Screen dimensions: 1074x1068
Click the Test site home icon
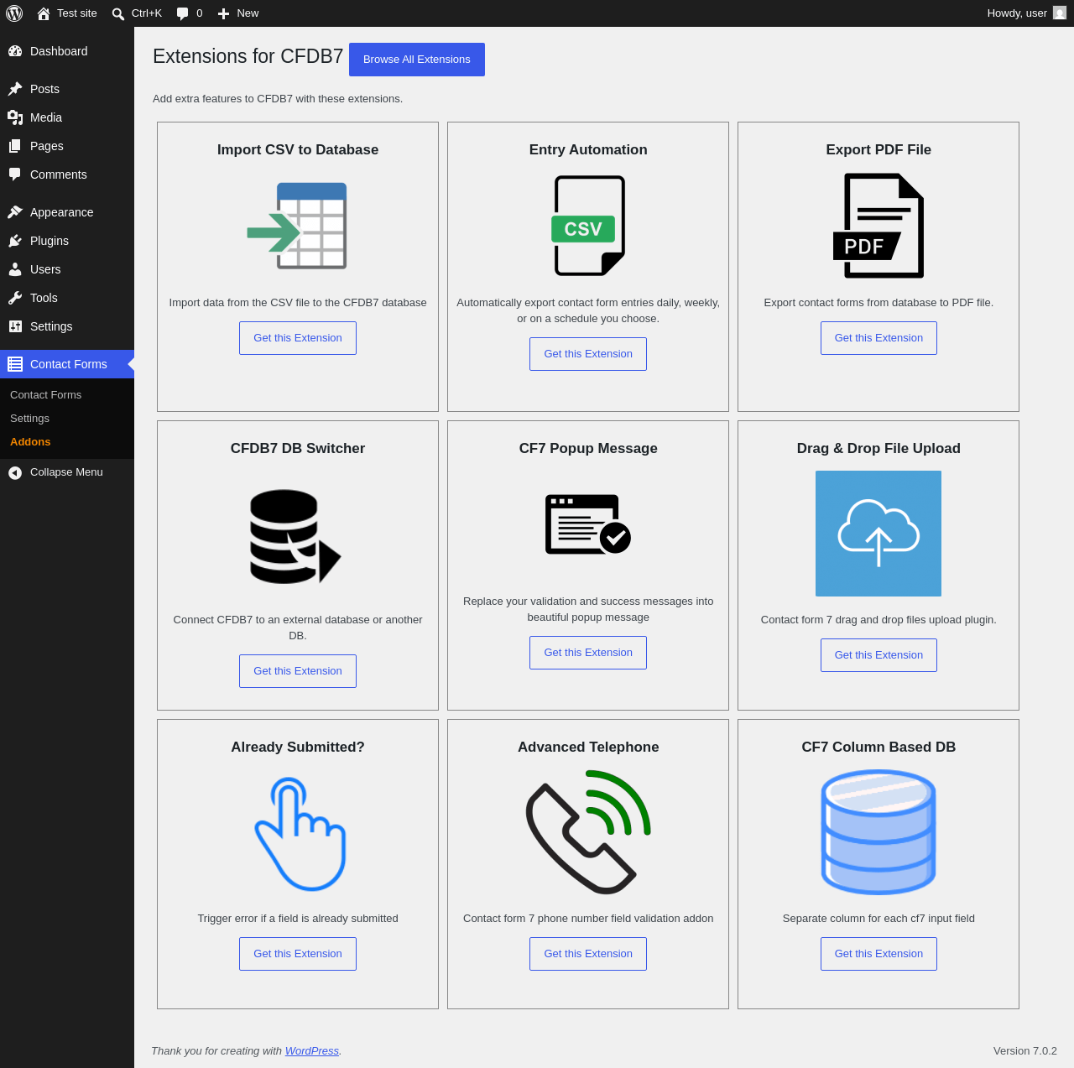pyautogui.click(x=44, y=13)
